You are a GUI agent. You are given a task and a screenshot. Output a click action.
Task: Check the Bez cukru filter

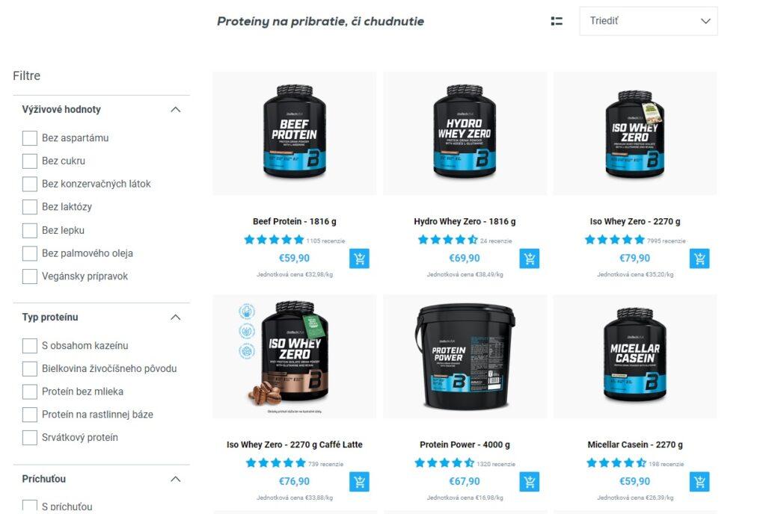30,161
